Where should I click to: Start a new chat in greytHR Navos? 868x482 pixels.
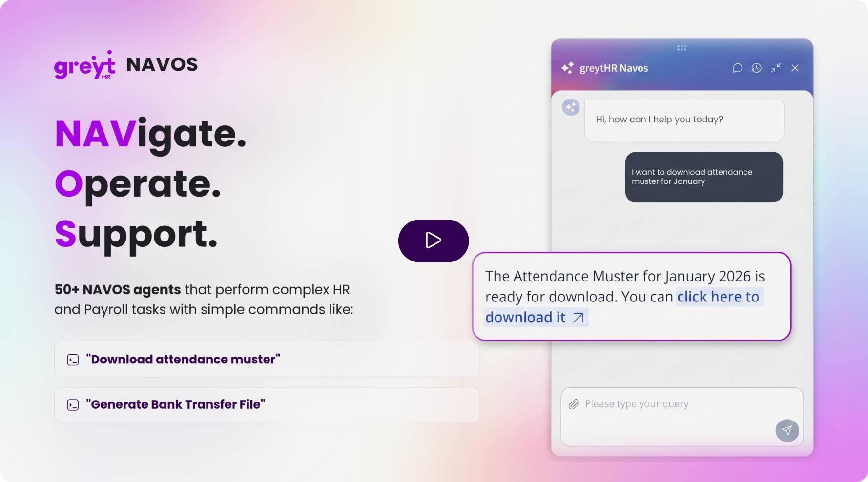(x=737, y=68)
